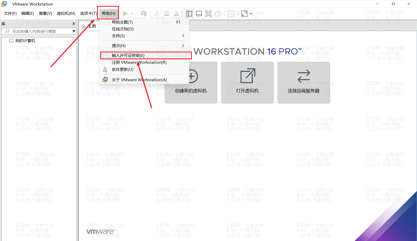Open the 选项卡(T) menu
This screenshot has width=417, height=241.
click(x=89, y=13)
